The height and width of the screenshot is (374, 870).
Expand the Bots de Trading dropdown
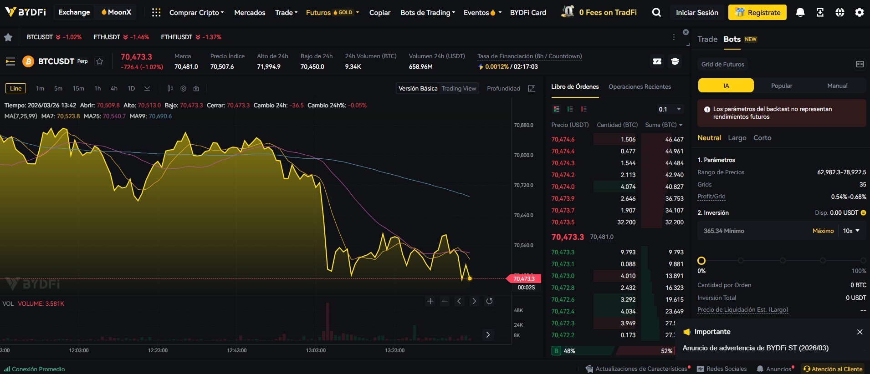[x=428, y=13]
